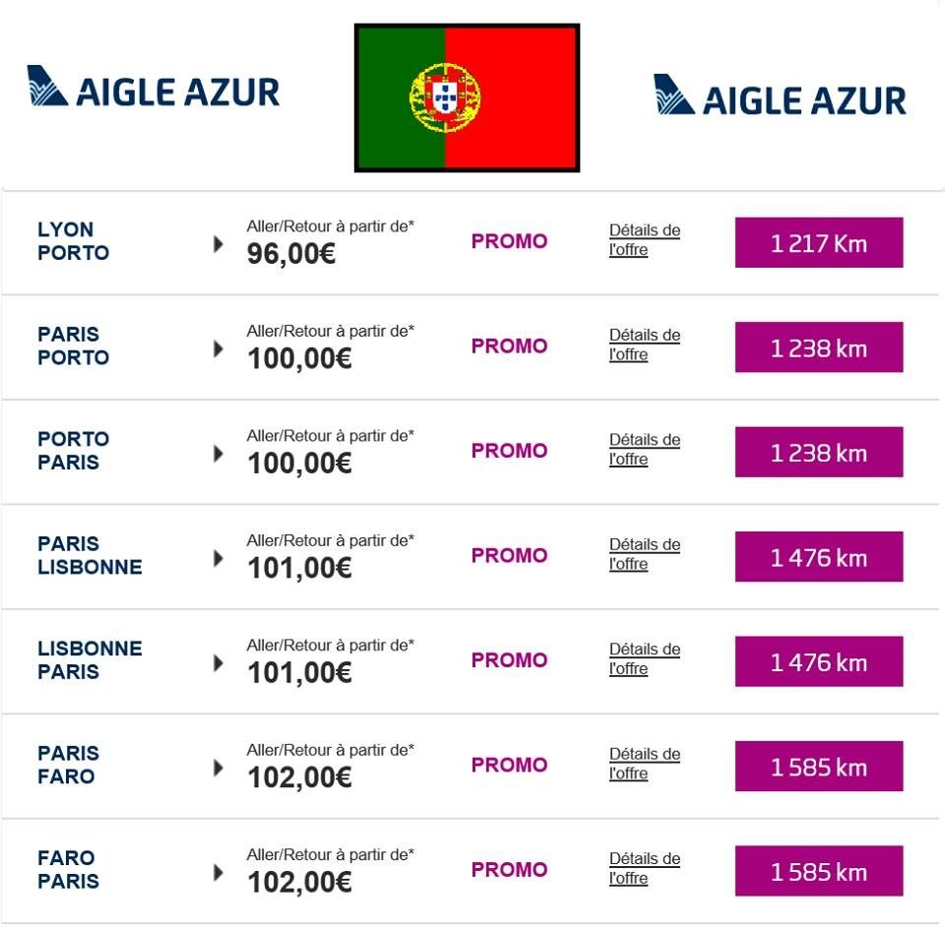Click the right Aigle Azur logo

pyautogui.click(x=780, y=94)
